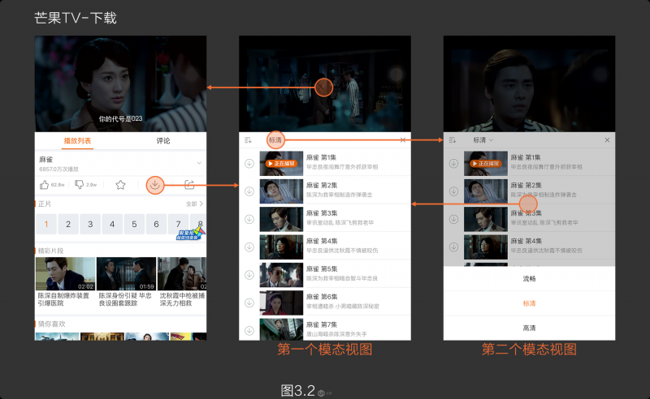This screenshot has height=399, width=650.
Task: Select episode 2 in the 正片 row
Action: 68,225
